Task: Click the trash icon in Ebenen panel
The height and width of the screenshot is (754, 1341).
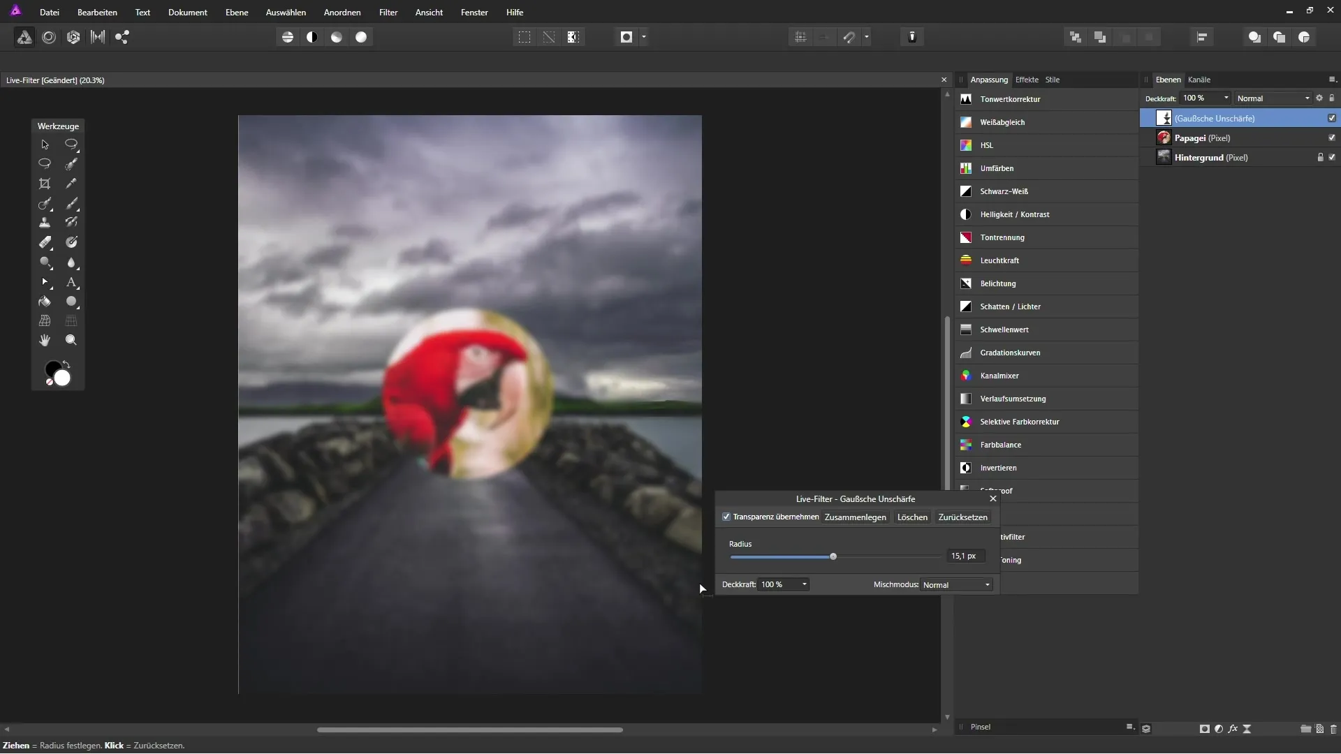Action: pos(1333,729)
